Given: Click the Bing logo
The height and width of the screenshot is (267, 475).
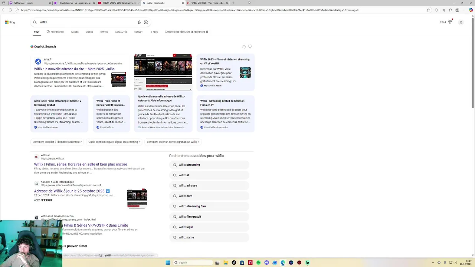Looking at the screenshot, I should pos(10,22).
